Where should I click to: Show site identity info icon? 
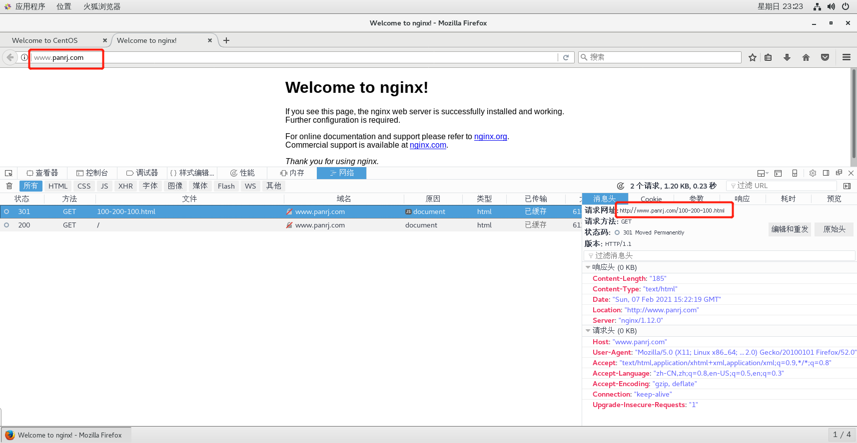tap(24, 57)
